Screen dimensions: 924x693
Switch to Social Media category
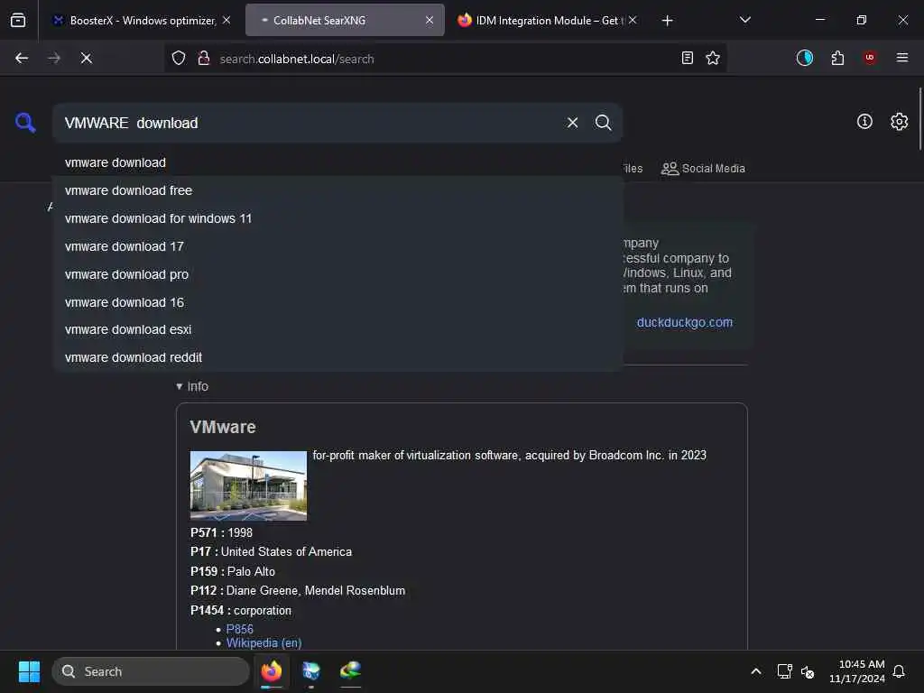(x=703, y=169)
